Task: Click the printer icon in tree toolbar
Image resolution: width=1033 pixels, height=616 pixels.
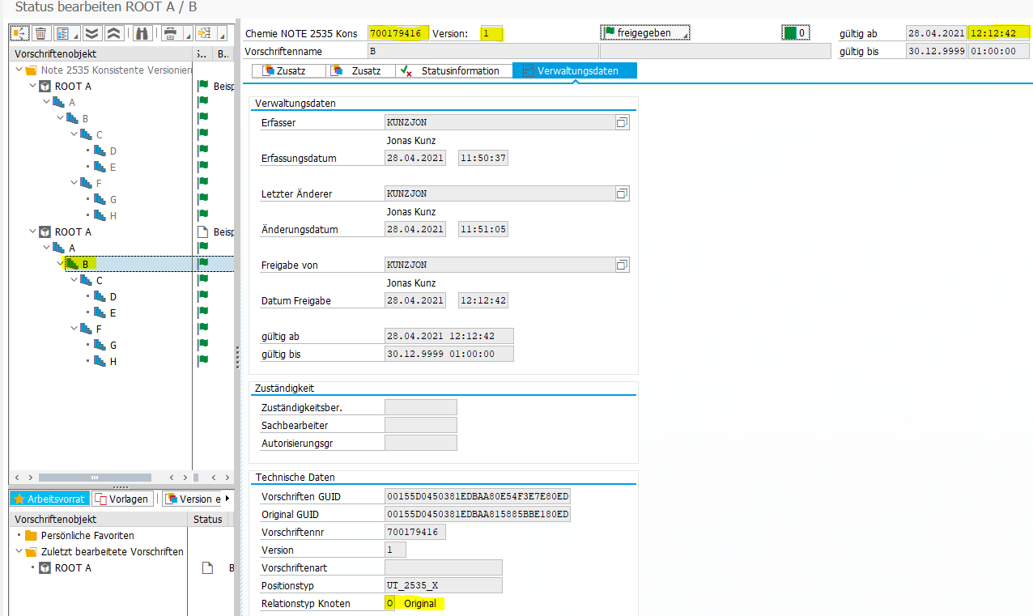Action: point(170,33)
